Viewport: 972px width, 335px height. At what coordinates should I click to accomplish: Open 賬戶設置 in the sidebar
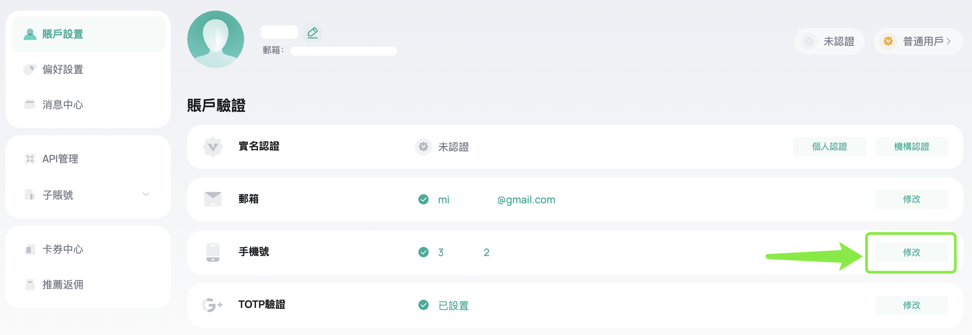point(88,34)
